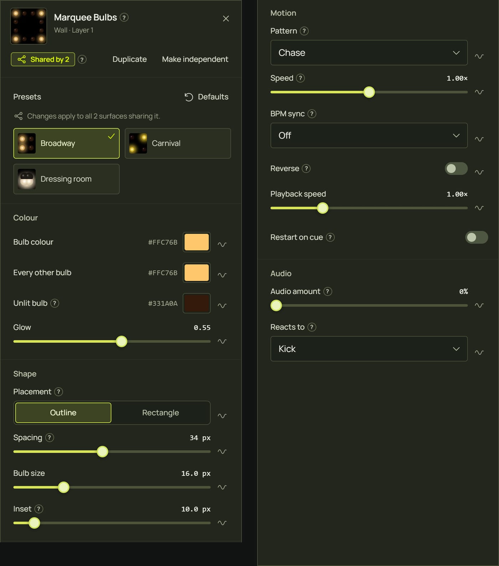This screenshot has width=499, height=566.
Task: Open help icon next to BPM sync
Action: [312, 114]
